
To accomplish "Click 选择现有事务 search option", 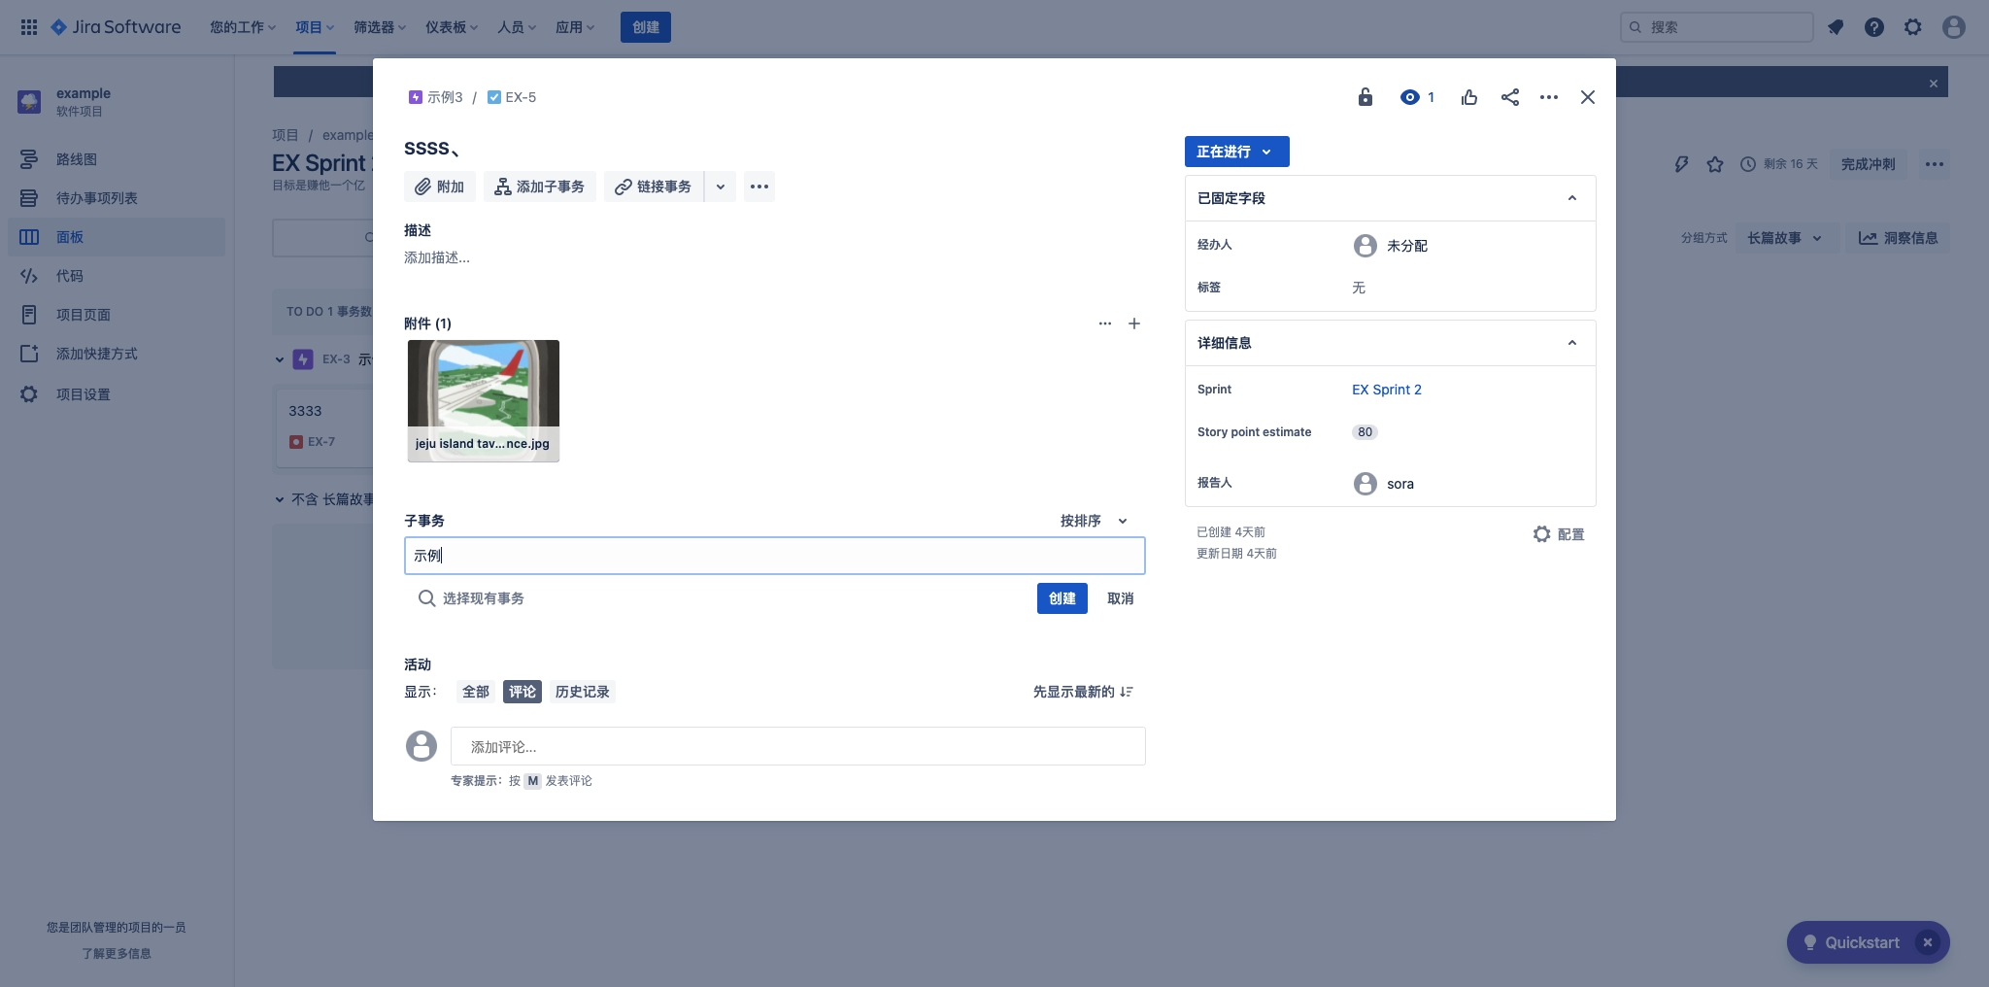I will [471, 598].
